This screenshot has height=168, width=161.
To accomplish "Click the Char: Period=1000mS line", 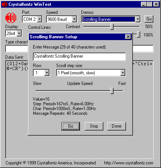I will coord(64,109).
